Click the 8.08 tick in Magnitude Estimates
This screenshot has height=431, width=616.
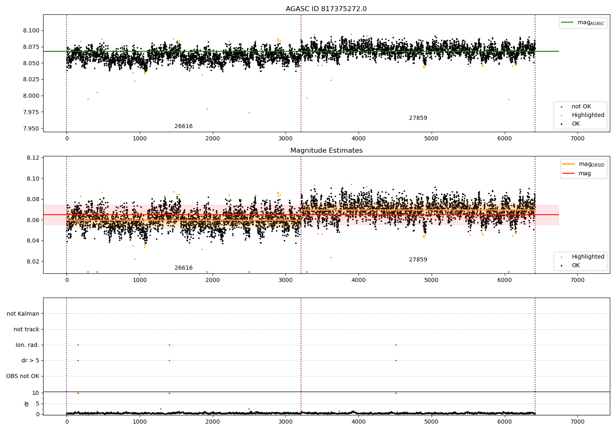pyautogui.click(x=33, y=199)
